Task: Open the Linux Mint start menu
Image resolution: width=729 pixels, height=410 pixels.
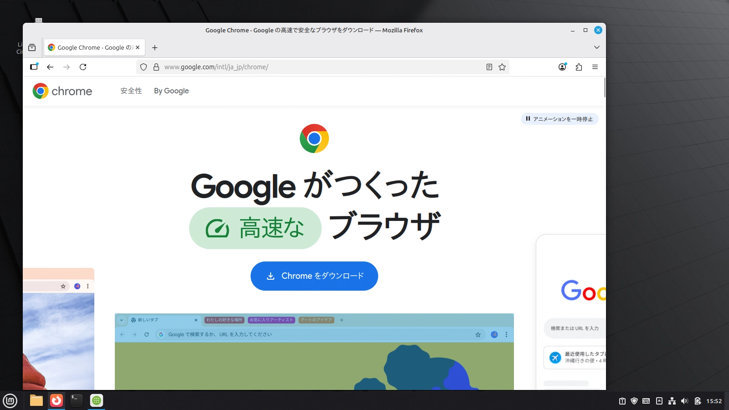Action: coord(10,400)
